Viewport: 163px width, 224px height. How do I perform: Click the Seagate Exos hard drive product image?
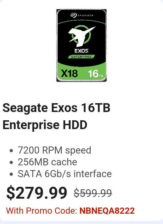[x=81, y=45]
